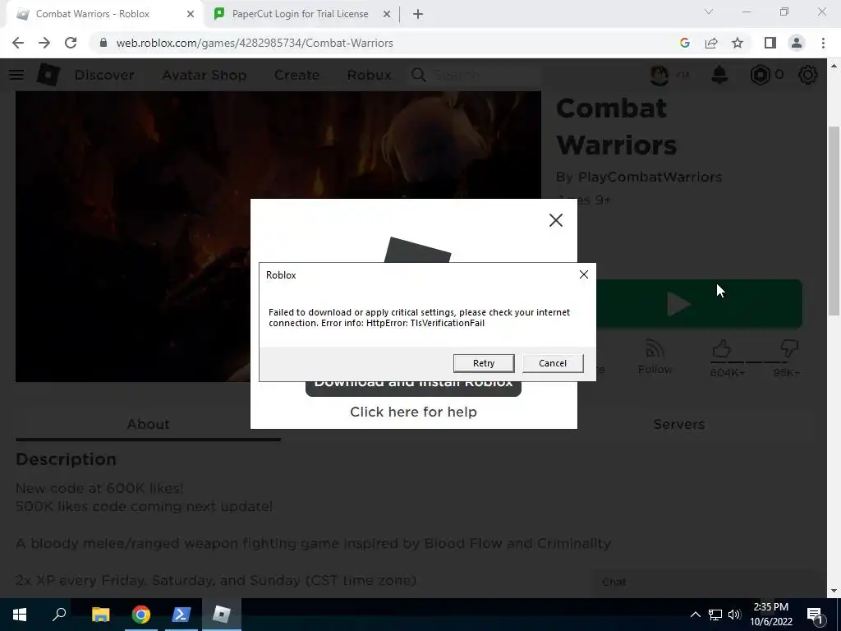Viewport: 841px width, 631px height.
Task: Show hidden system tray icons
Action: 695,615
